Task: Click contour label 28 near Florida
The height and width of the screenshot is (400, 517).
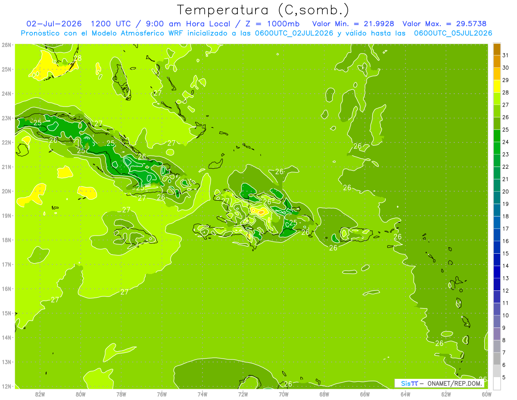Action: [77, 58]
